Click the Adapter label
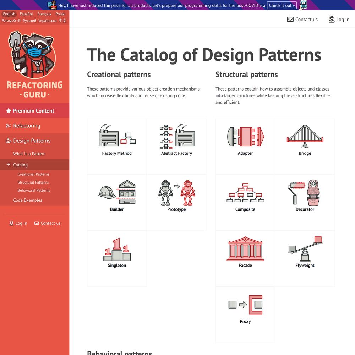 pos(245,153)
